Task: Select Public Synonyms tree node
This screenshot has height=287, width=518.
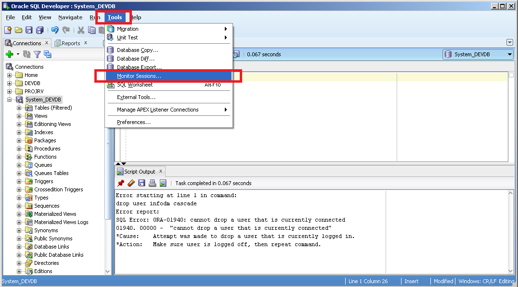Action: click(x=53, y=238)
